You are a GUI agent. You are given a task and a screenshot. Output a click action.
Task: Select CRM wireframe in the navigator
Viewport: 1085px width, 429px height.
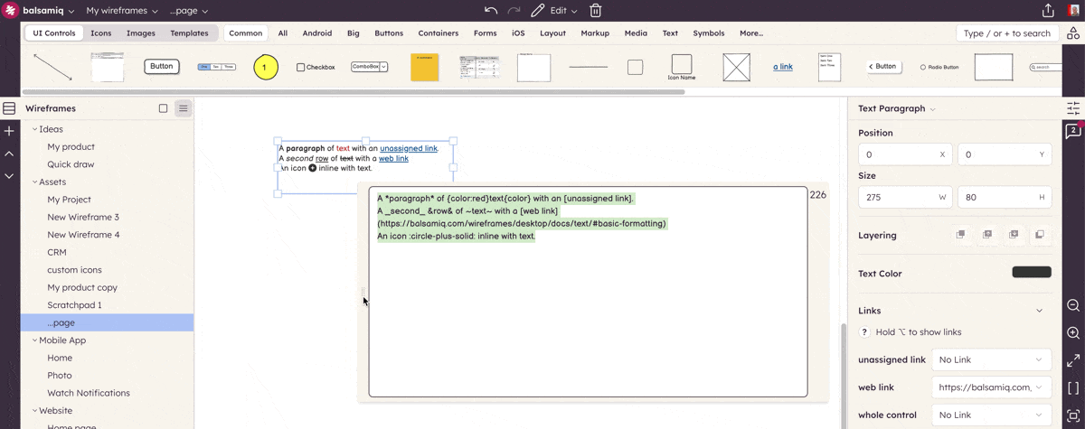57,252
